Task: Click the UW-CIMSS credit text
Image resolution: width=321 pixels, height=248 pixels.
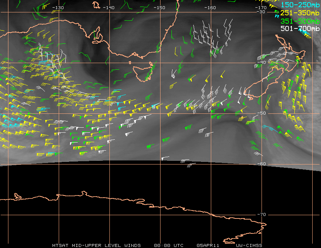Action: point(249,245)
